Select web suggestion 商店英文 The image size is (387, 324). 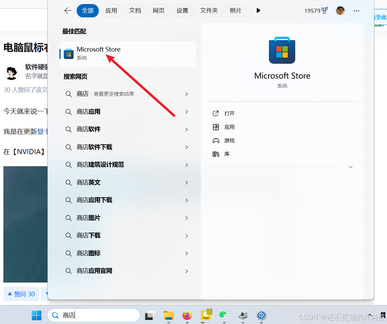coord(128,182)
